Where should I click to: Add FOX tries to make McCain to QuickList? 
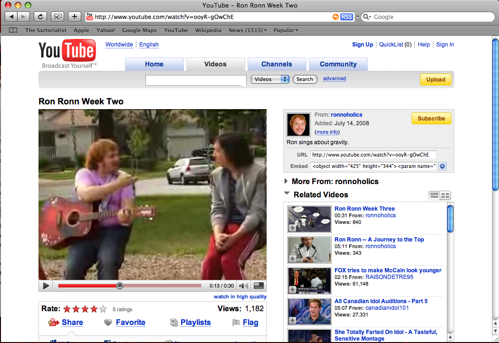(292, 290)
